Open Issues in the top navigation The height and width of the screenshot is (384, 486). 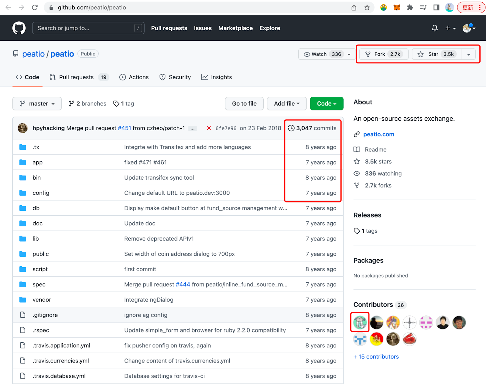coord(203,28)
